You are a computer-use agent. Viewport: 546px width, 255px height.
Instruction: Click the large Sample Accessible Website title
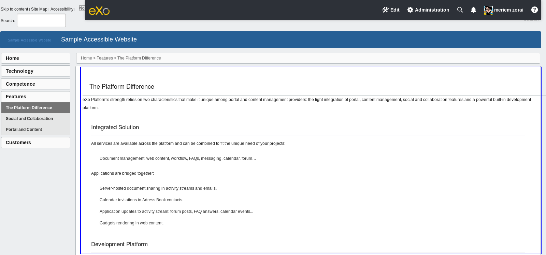coord(99,39)
